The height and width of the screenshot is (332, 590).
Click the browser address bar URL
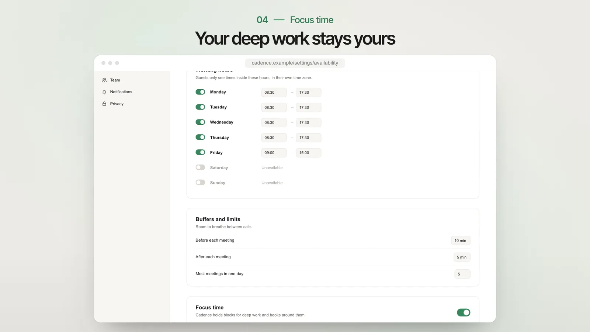click(295, 63)
